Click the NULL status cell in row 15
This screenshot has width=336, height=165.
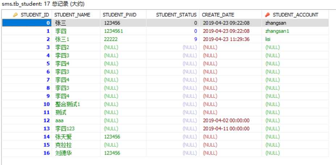190,145
